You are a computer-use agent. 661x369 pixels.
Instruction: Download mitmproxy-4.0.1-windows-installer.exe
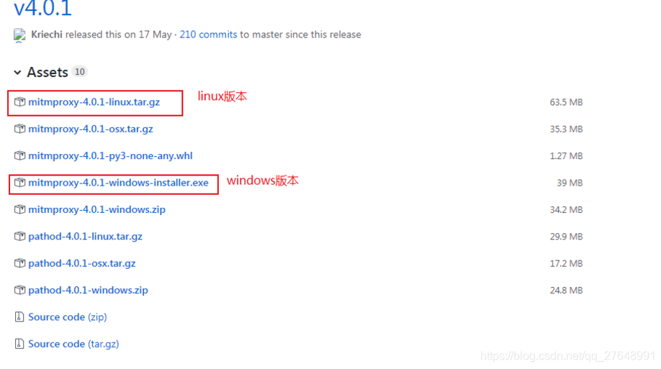tap(119, 183)
